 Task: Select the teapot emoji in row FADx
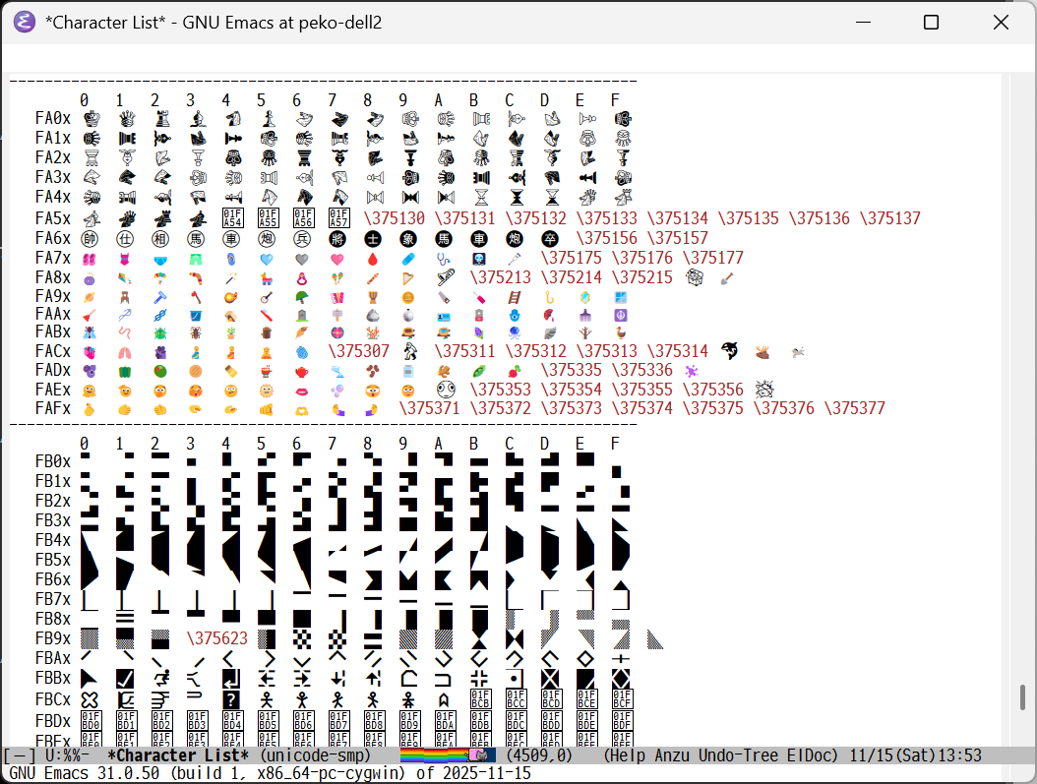click(x=296, y=371)
